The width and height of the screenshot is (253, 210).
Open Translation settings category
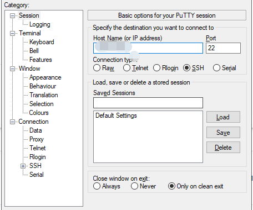(x=44, y=95)
